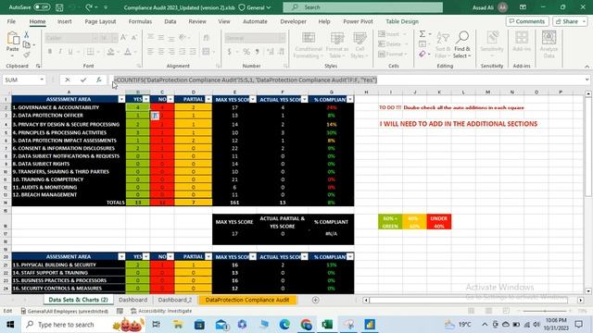Click the Copy icon in Clipboard group

click(27, 44)
